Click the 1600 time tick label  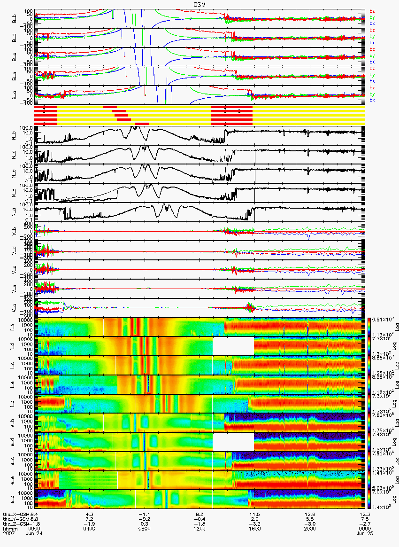click(254, 529)
